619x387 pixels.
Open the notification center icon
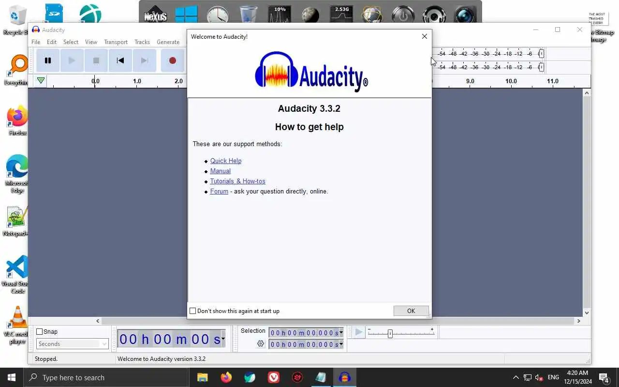pos(604,377)
